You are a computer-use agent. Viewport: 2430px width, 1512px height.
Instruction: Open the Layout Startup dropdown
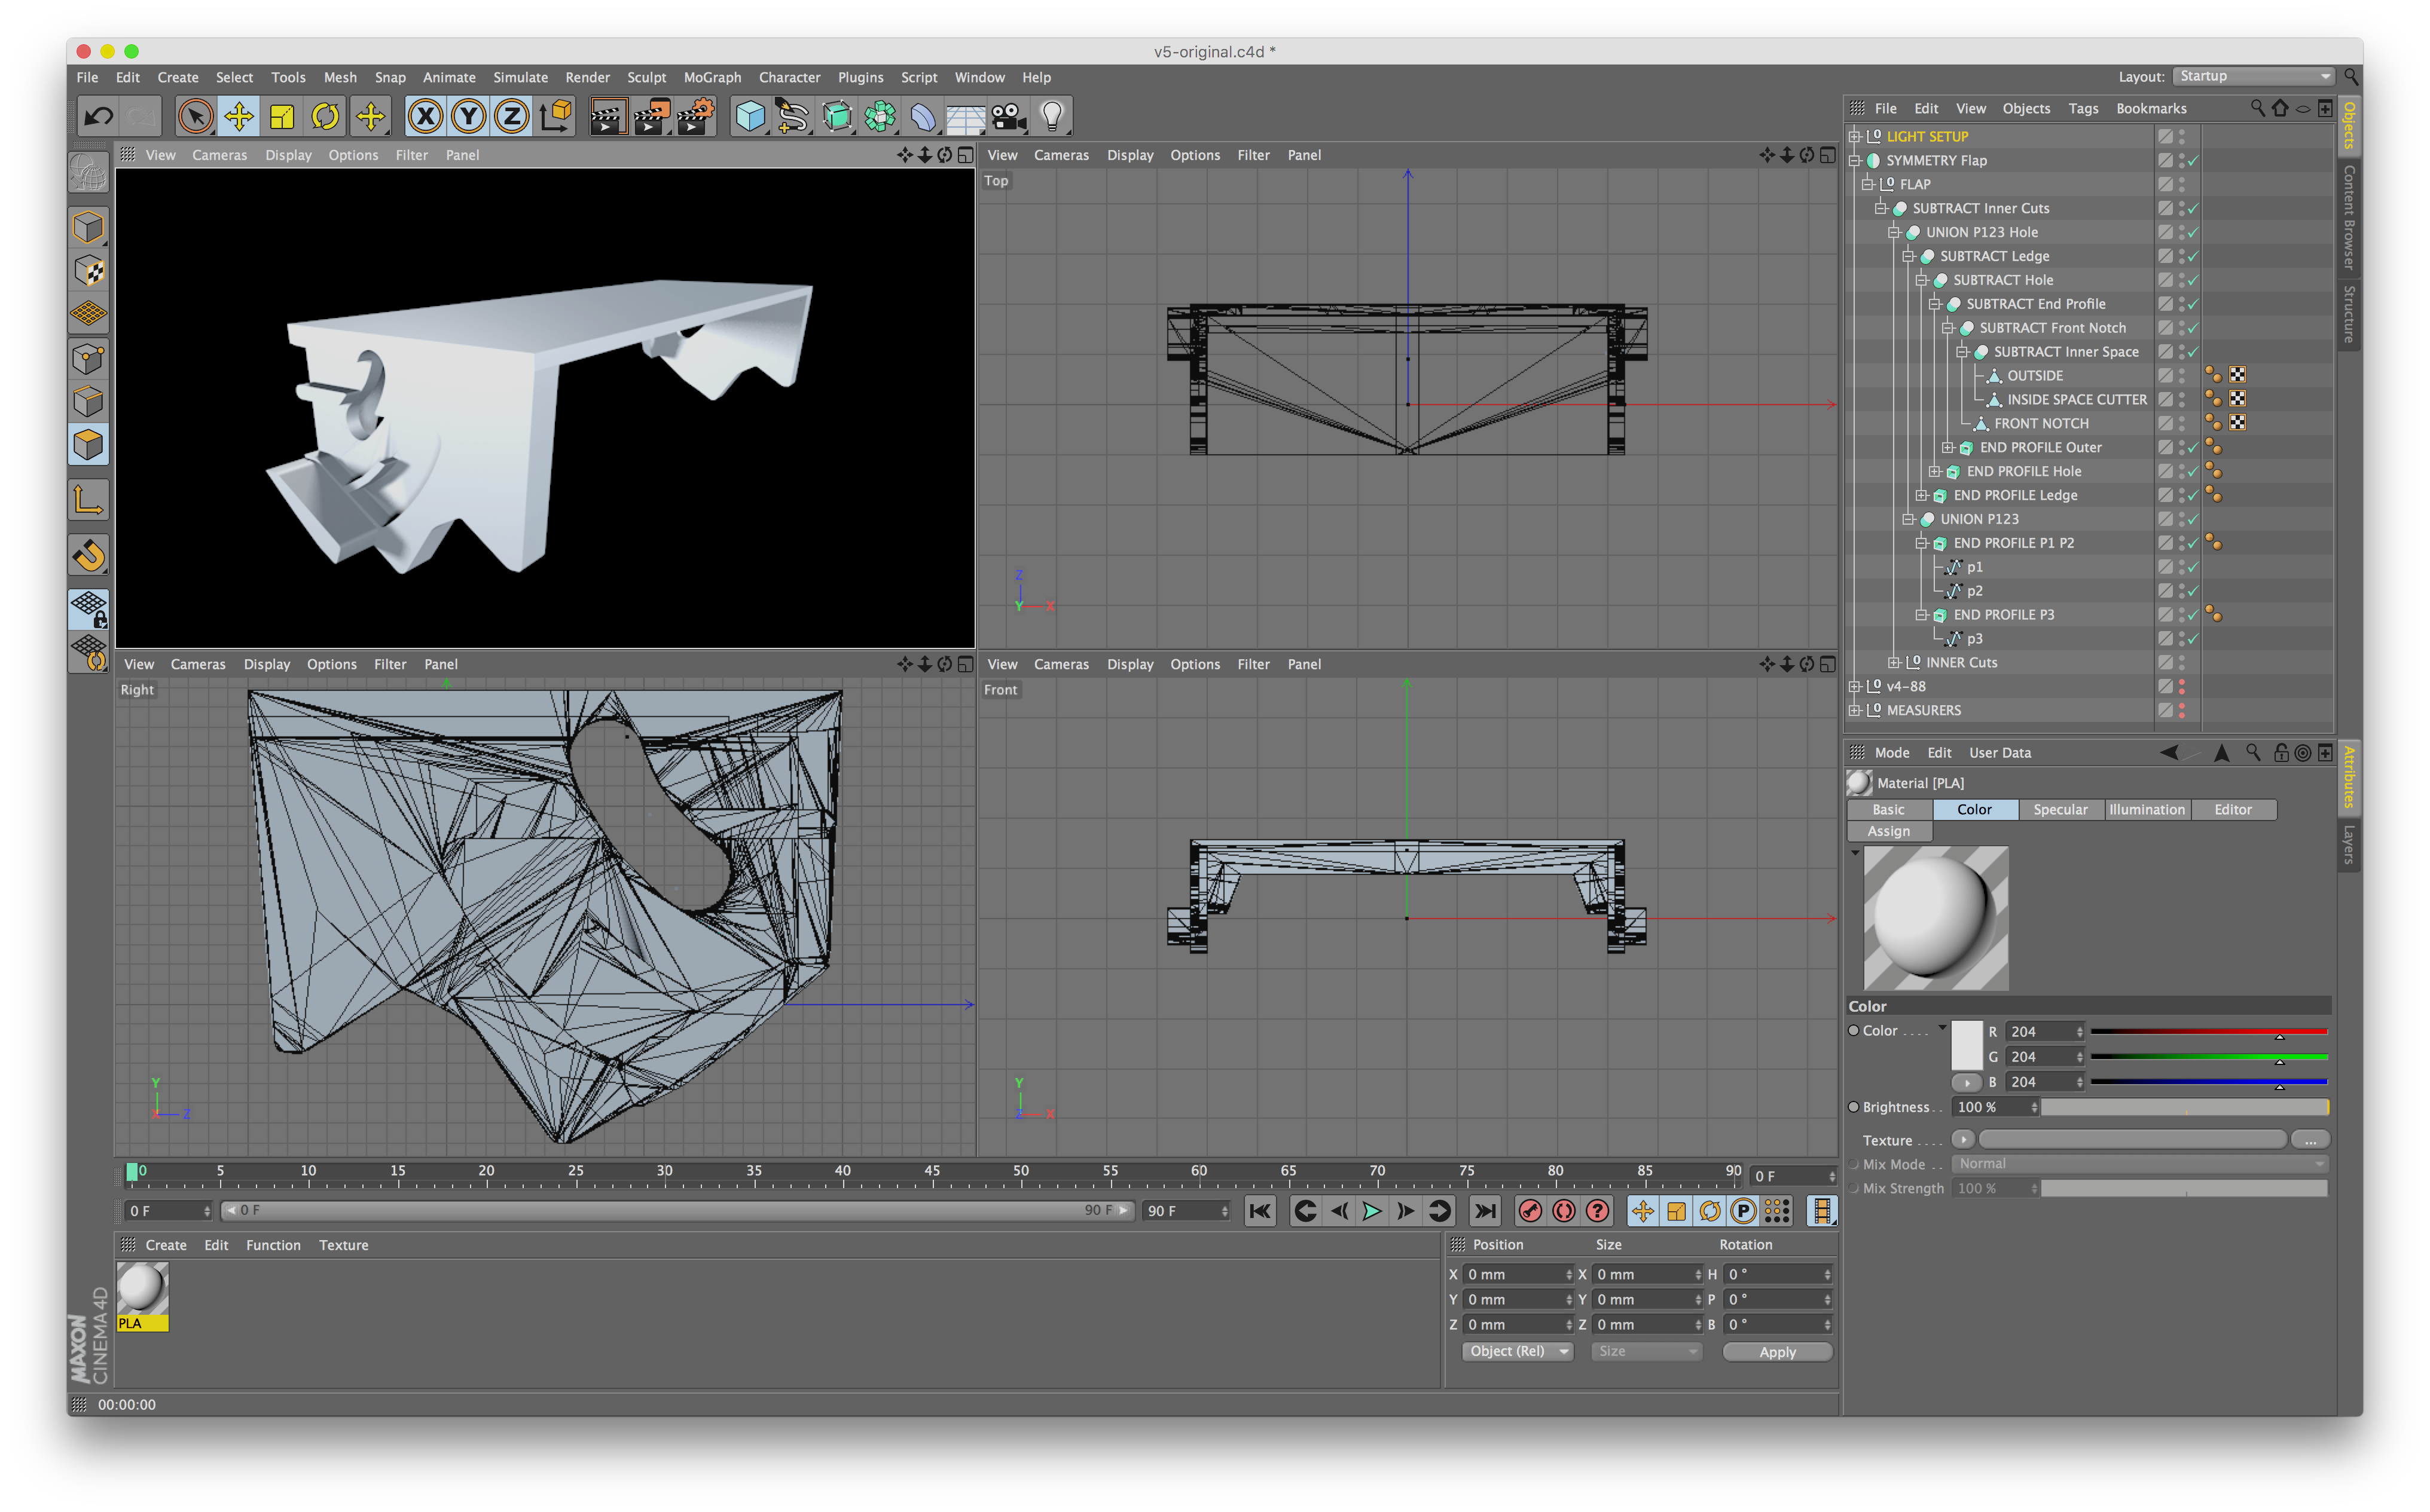coord(2255,77)
